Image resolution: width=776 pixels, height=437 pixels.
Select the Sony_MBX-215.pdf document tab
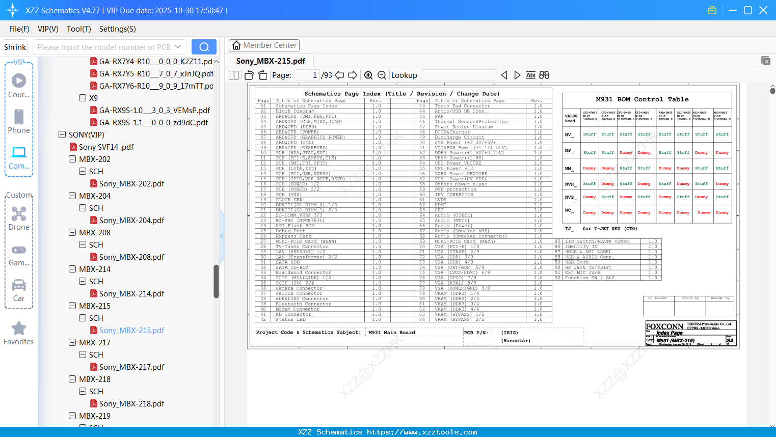(271, 61)
